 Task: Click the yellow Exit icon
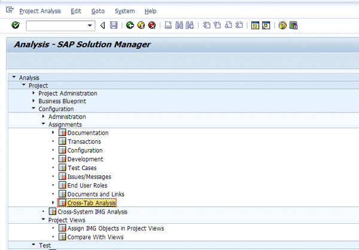click(141, 26)
